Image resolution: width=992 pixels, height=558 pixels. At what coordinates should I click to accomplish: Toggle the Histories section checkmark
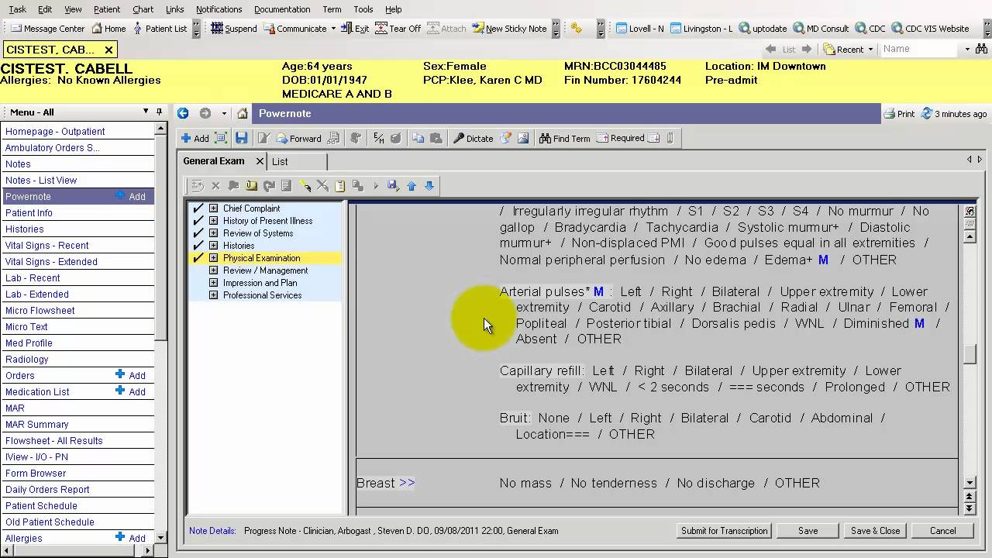[198, 246]
